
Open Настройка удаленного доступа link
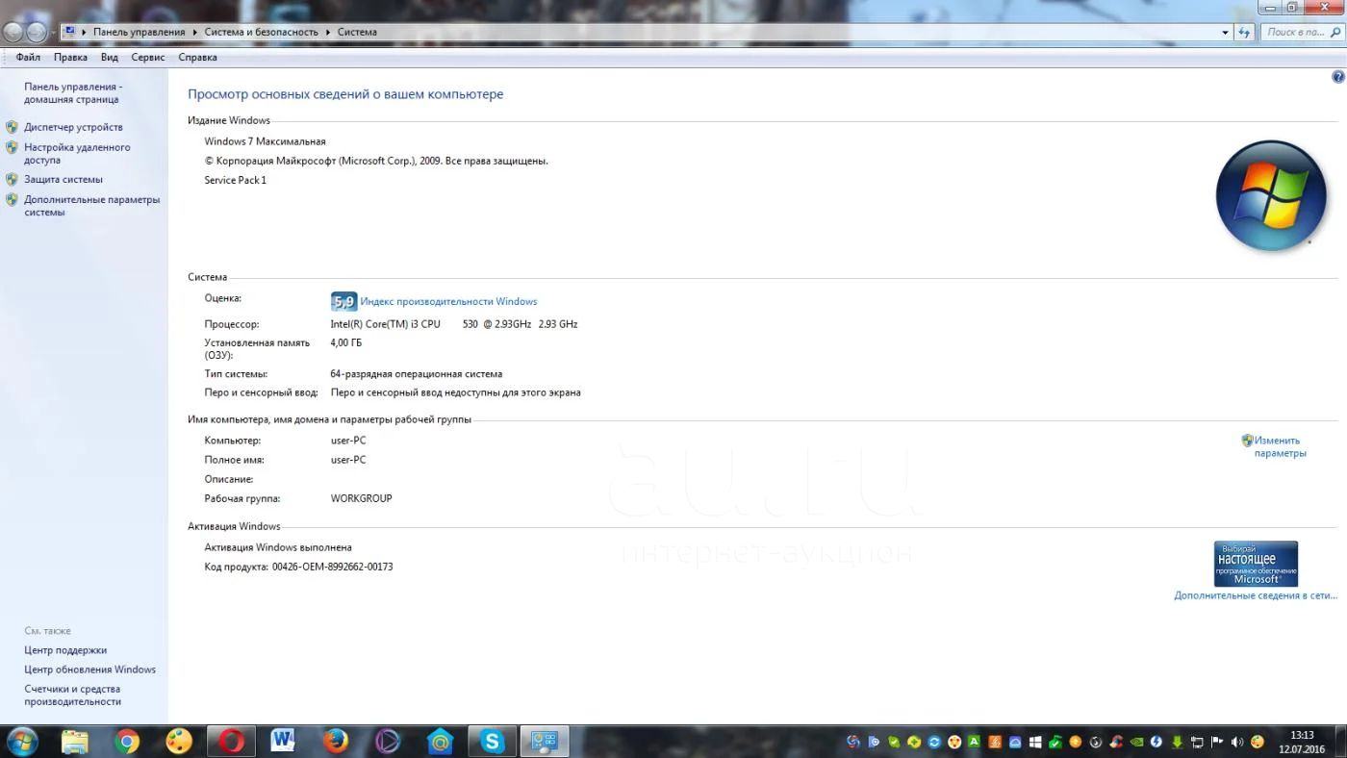click(77, 154)
